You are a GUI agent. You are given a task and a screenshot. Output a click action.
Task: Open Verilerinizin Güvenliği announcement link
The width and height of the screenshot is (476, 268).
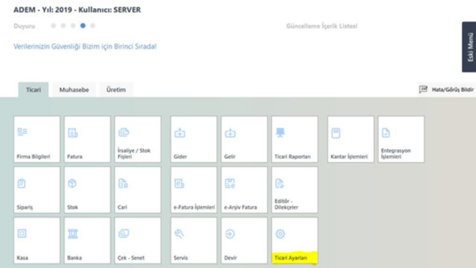(x=85, y=46)
